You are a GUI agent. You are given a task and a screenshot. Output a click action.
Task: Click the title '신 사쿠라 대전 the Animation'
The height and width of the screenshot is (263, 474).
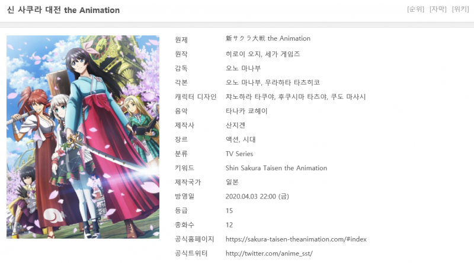coord(63,10)
